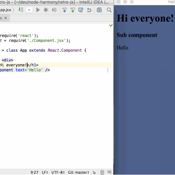Click the 9:27 cursor position indicator

coord(34,172)
